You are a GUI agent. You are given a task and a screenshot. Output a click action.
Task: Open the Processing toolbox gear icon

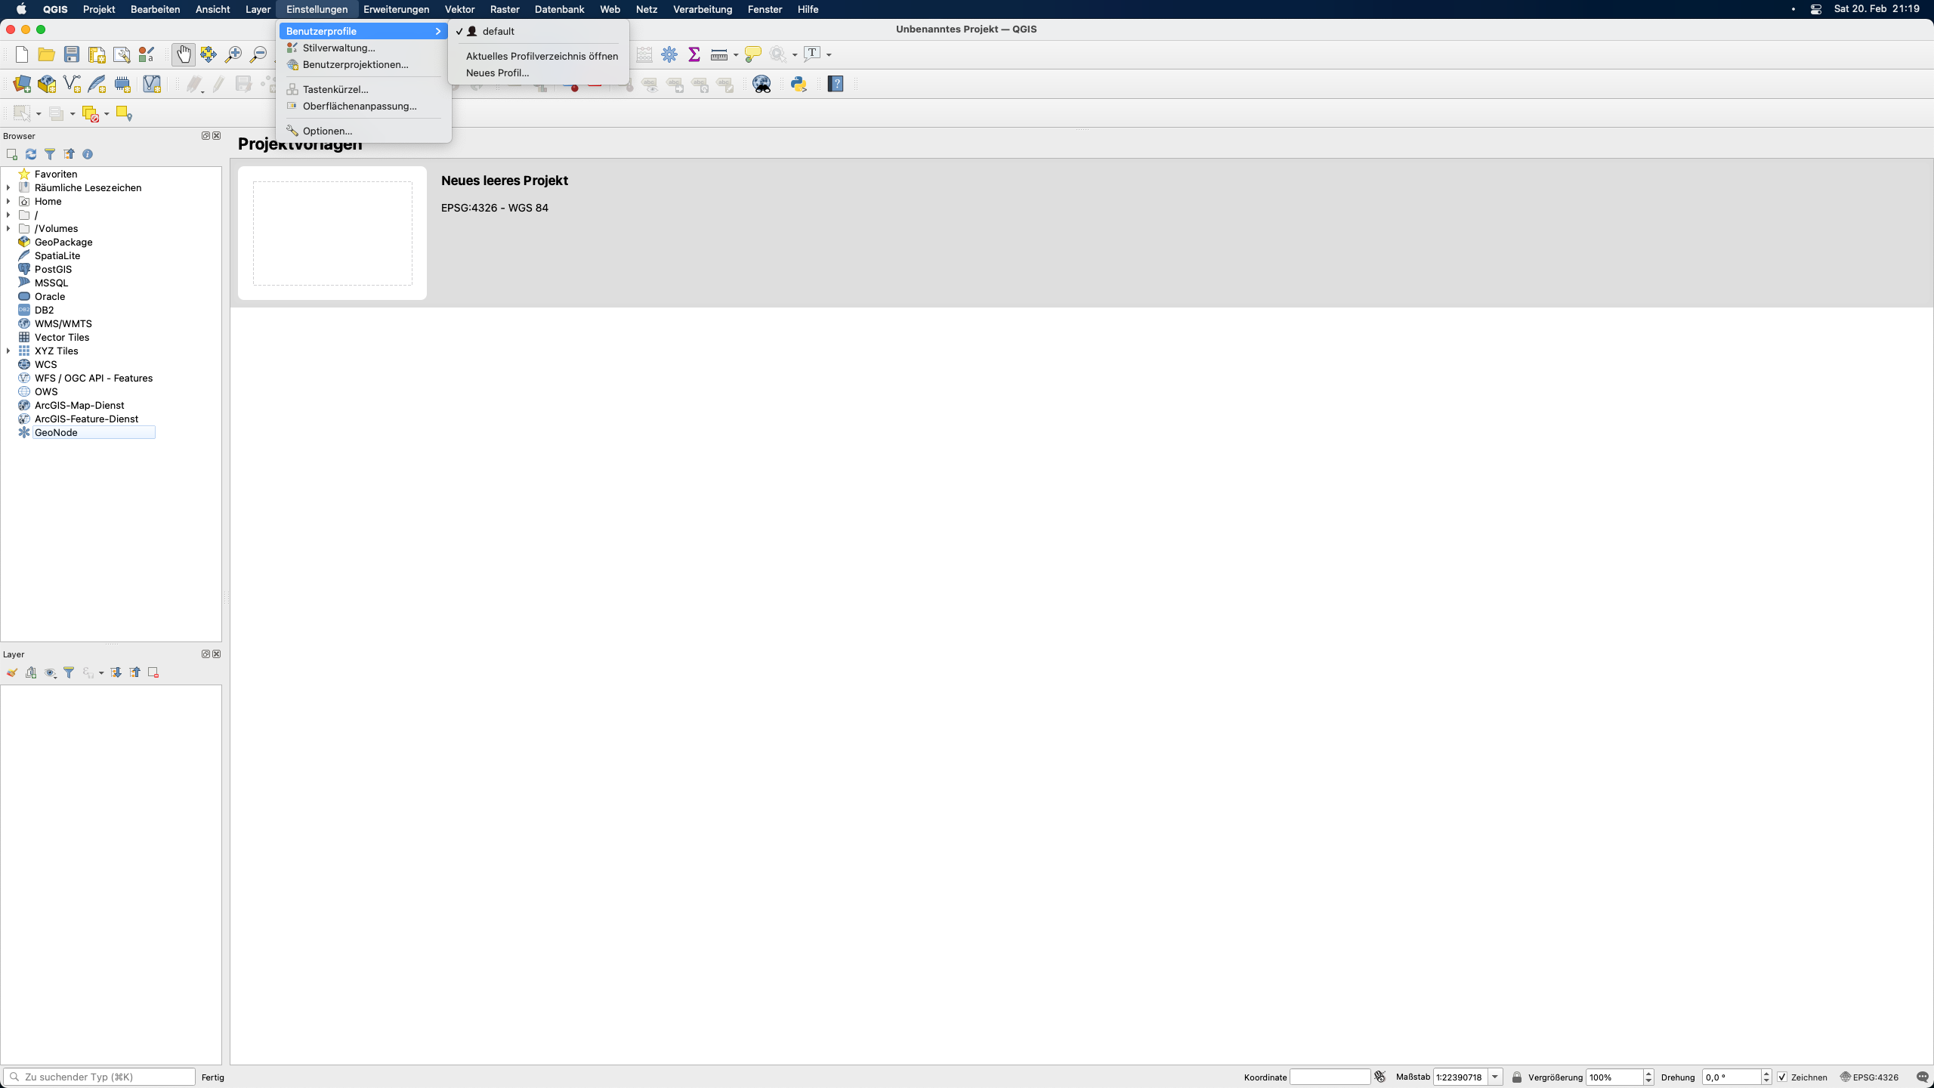pos(669,54)
